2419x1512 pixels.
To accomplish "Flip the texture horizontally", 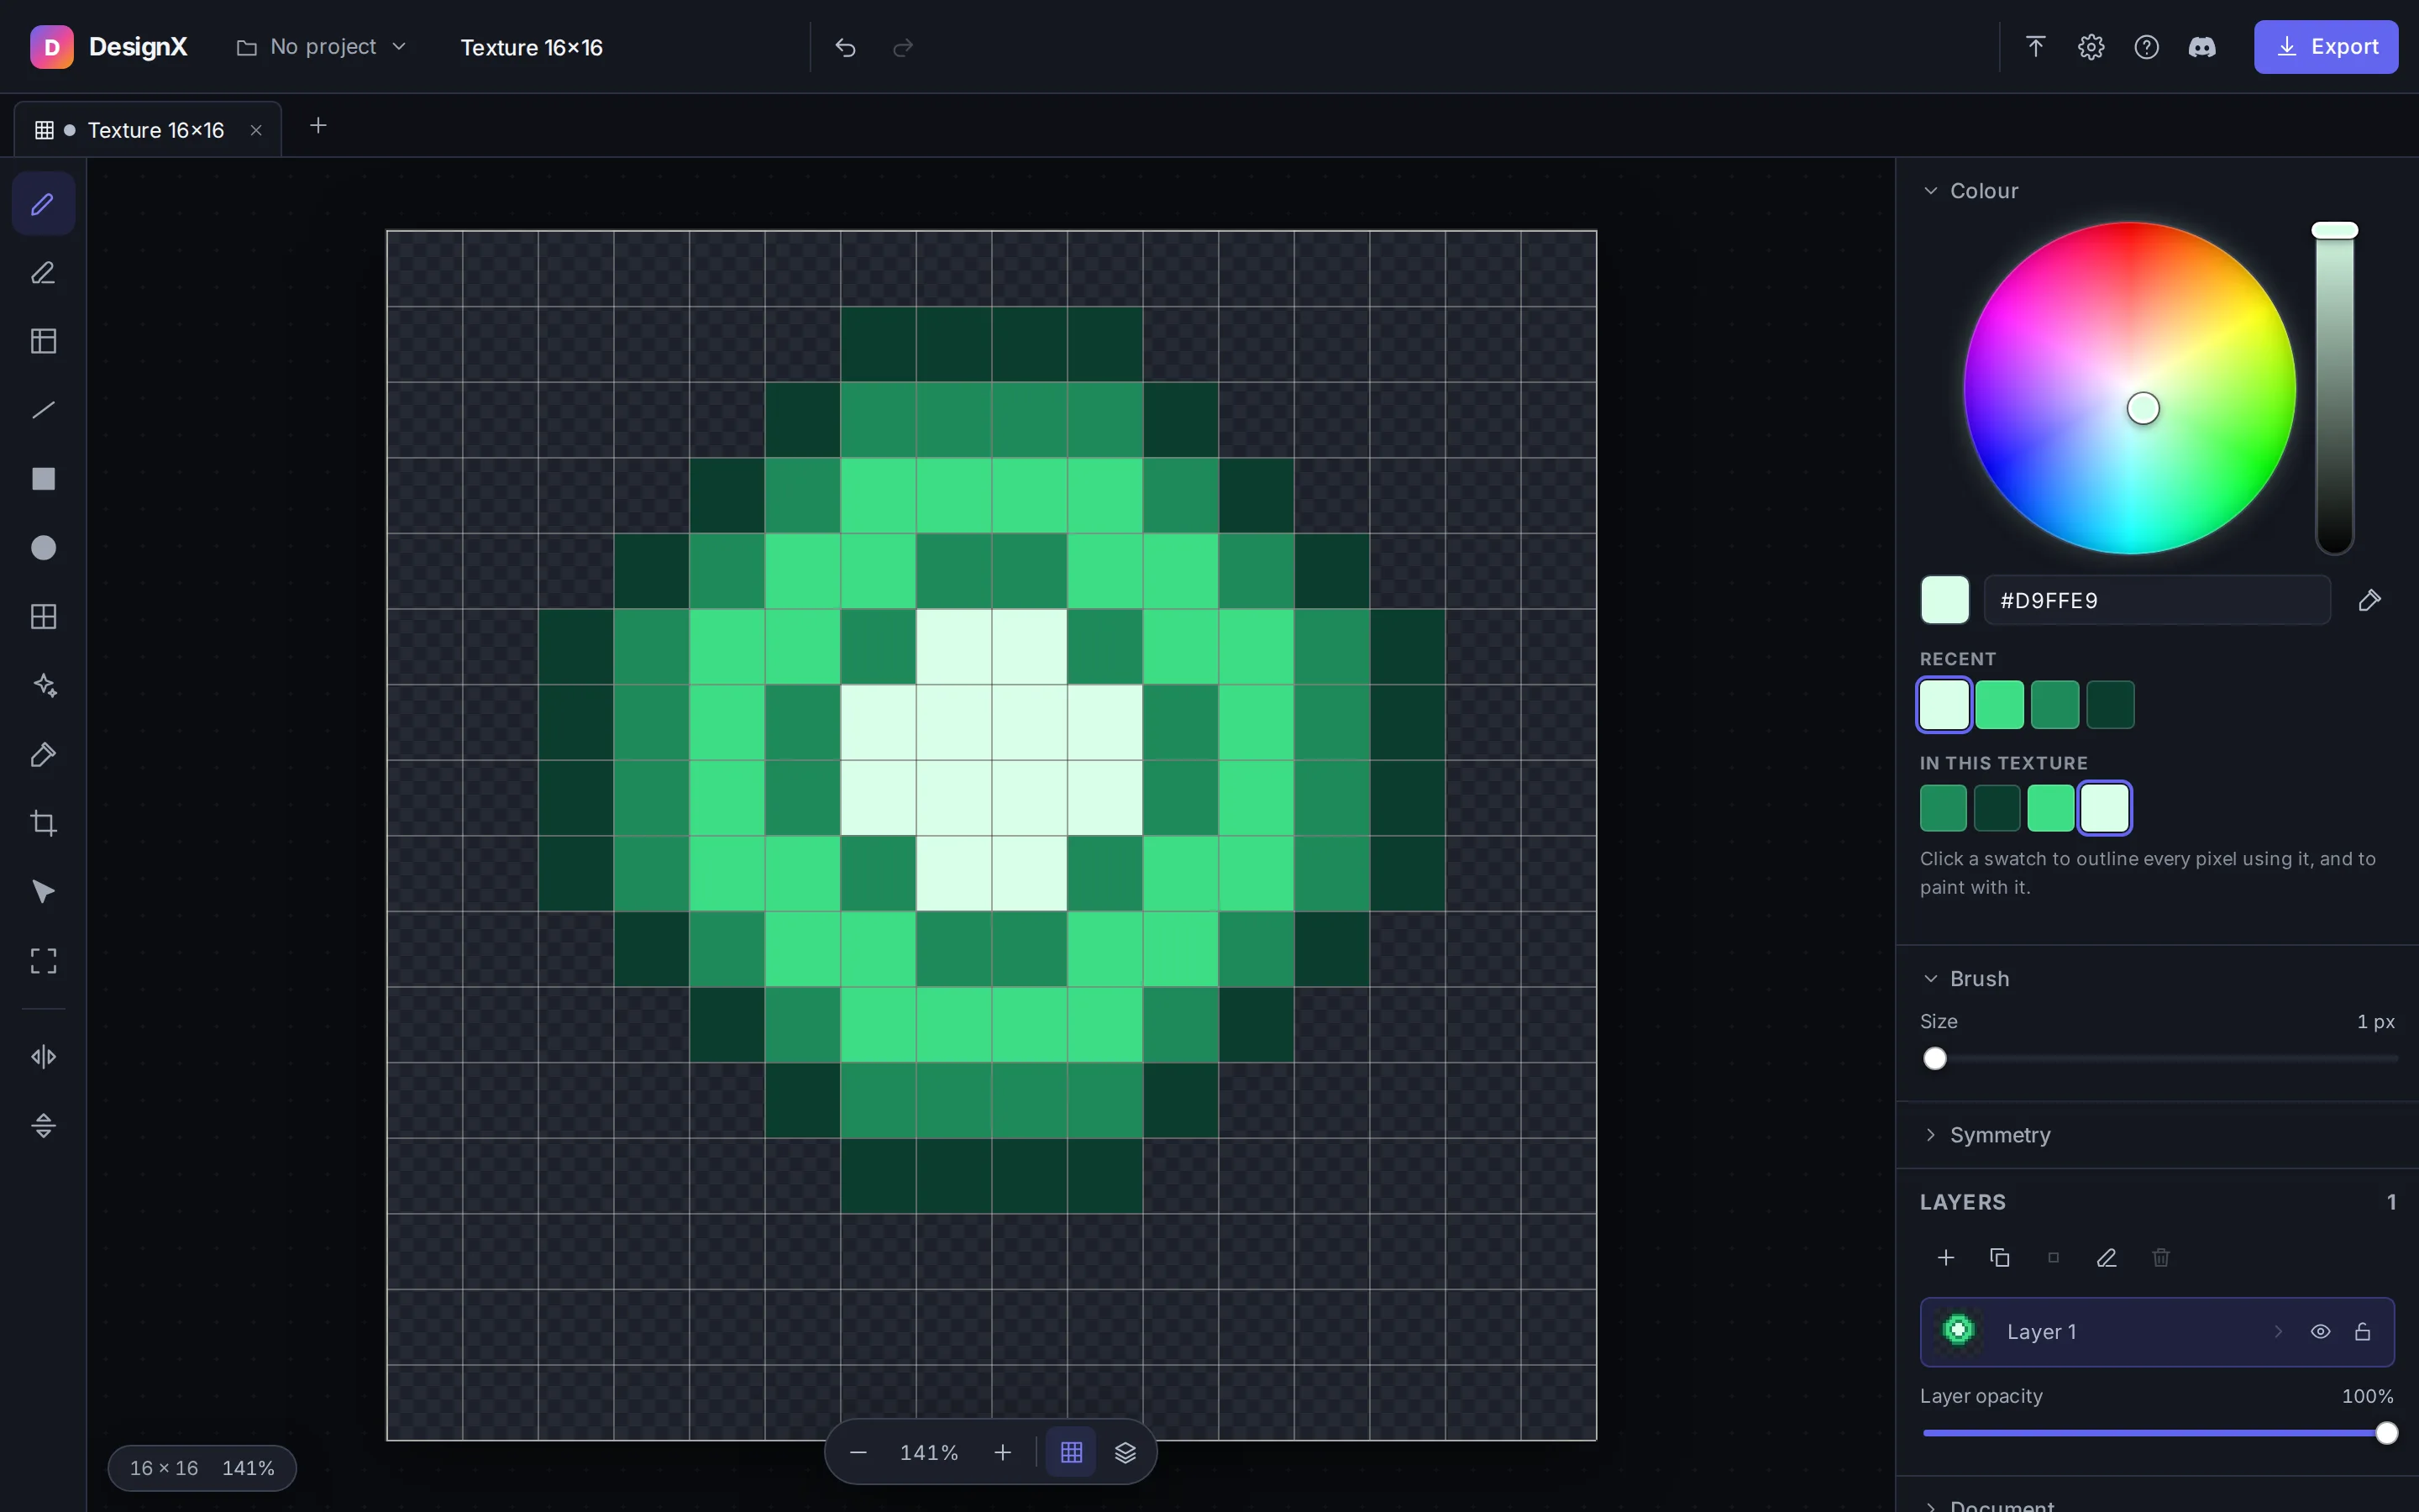I will pyautogui.click(x=43, y=1057).
